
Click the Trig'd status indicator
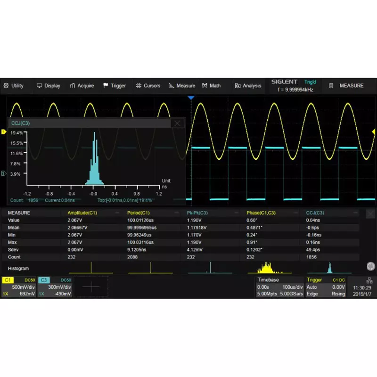coord(310,82)
